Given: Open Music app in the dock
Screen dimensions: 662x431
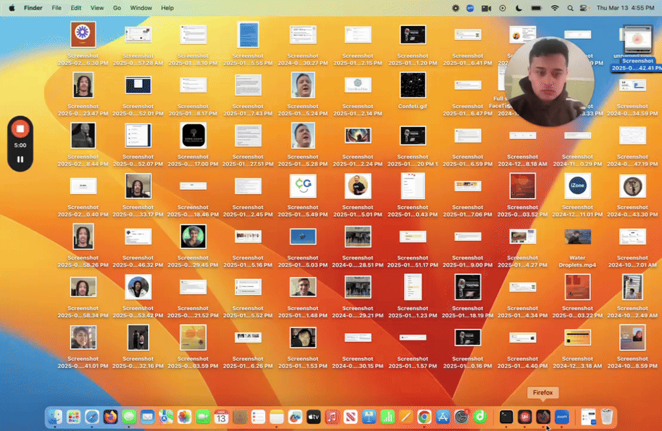Looking at the screenshot, I should (x=332, y=417).
